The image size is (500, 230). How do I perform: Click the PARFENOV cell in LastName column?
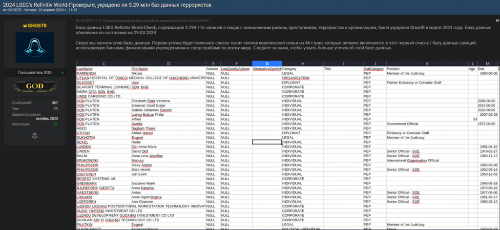[87, 73]
